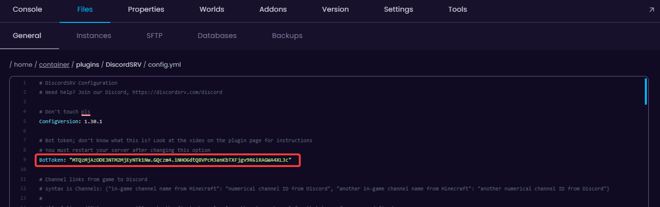Select the Version tab
660x207 pixels.
(335, 9)
